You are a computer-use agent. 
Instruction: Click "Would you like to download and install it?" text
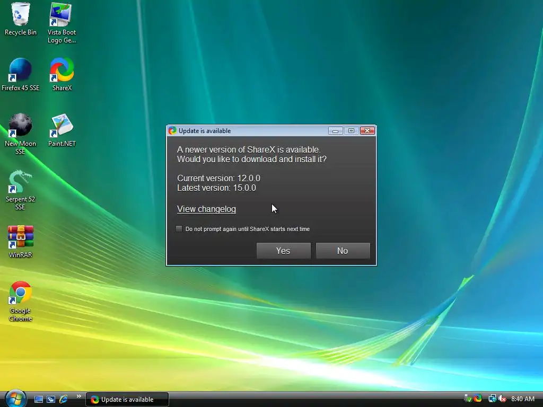point(252,159)
